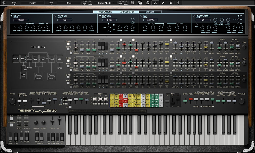Click the top CPY copy pad
Viewport: 255px width, 153px height.
click(161, 96)
